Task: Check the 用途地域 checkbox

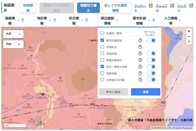Action: (x=102, y=53)
